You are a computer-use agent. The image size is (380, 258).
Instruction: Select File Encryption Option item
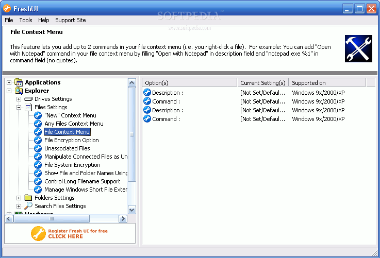[x=72, y=140]
